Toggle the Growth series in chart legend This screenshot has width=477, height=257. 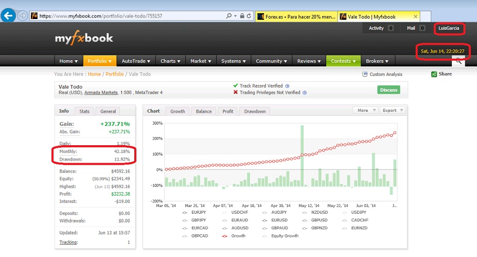[x=225, y=236]
